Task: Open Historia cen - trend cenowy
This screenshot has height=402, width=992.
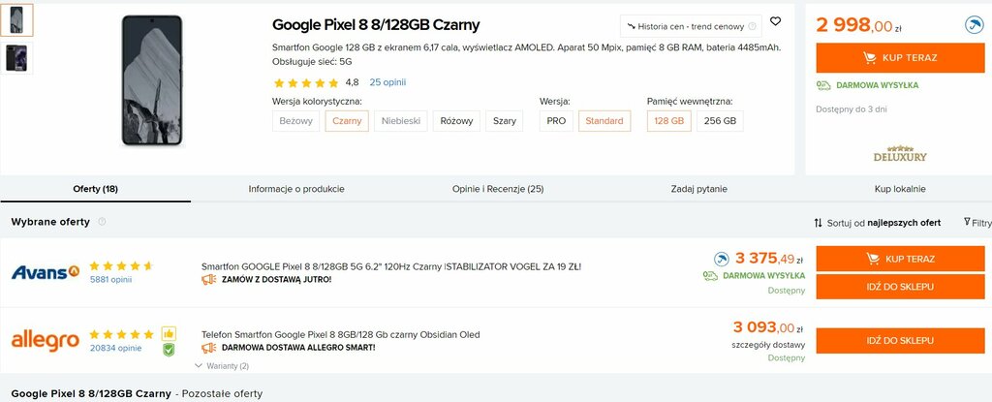Action: [x=691, y=26]
